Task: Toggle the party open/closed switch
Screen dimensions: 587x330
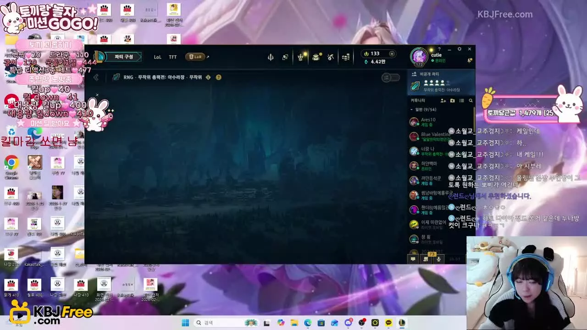Action: [x=391, y=77]
